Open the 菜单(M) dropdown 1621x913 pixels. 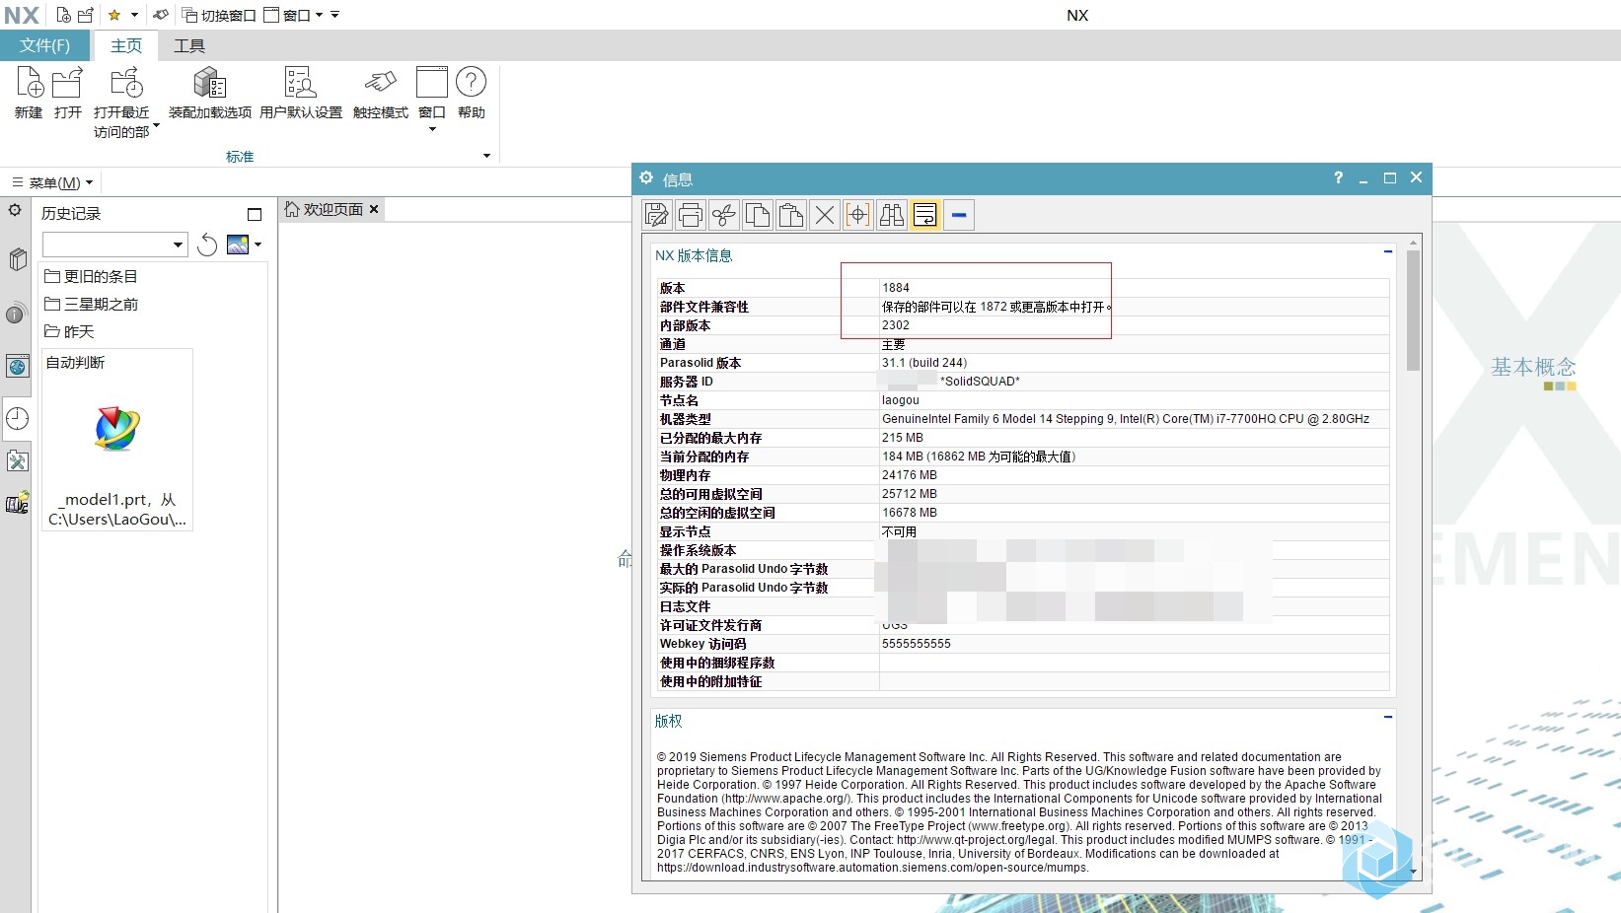tap(52, 182)
